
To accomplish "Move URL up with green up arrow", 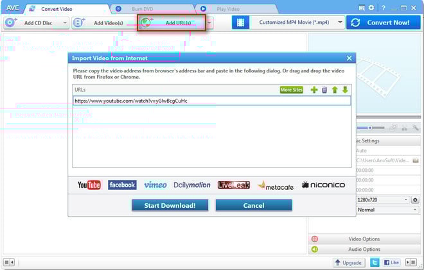I will 335,90.
